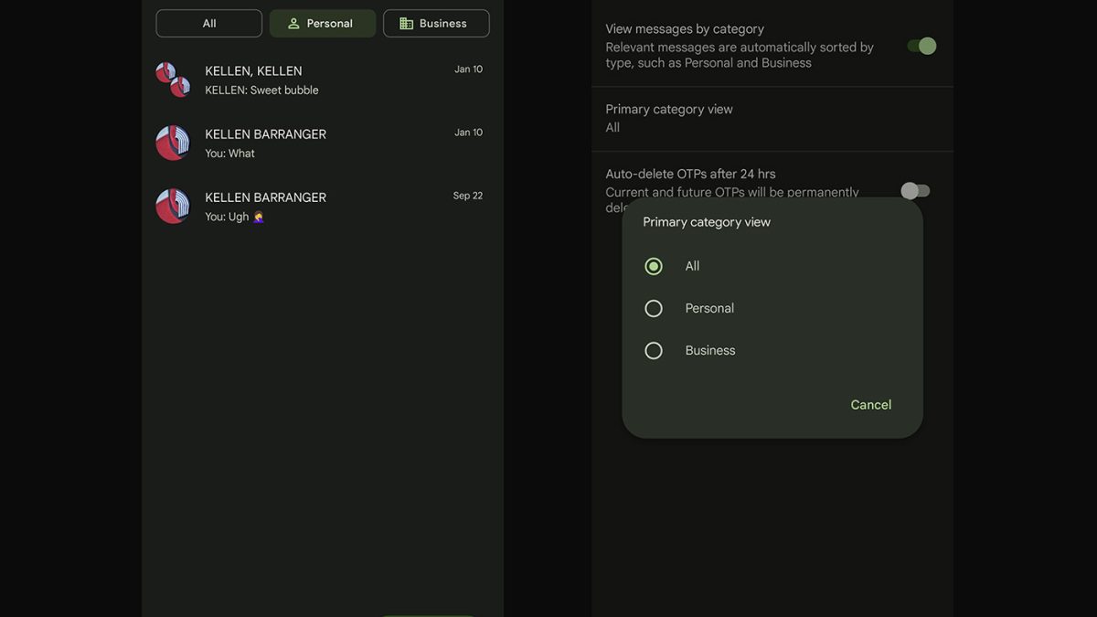The height and width of the screenshot is (617, 1097).
Task: Click the View messages by category label
Action: point(685,29)
